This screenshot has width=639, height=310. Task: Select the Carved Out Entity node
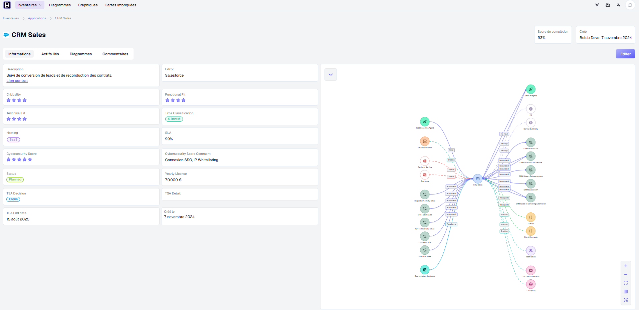(530, 123)
